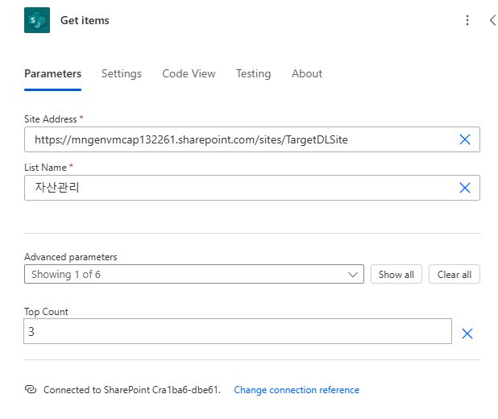Open the Settings tab
The height and width of the screenshot is (419, 498).
[121, 73]
